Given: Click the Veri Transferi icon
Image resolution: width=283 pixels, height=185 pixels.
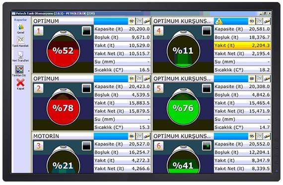Looking at the screenshot, I should (x=20, y=55).
